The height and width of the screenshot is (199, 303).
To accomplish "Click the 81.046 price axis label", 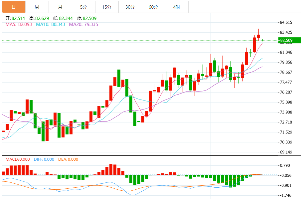I will coord(286,52).
